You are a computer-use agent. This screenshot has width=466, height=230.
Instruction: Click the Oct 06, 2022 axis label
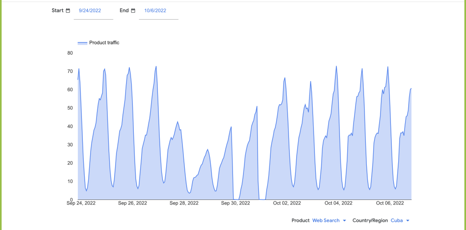tap(390, 203)
